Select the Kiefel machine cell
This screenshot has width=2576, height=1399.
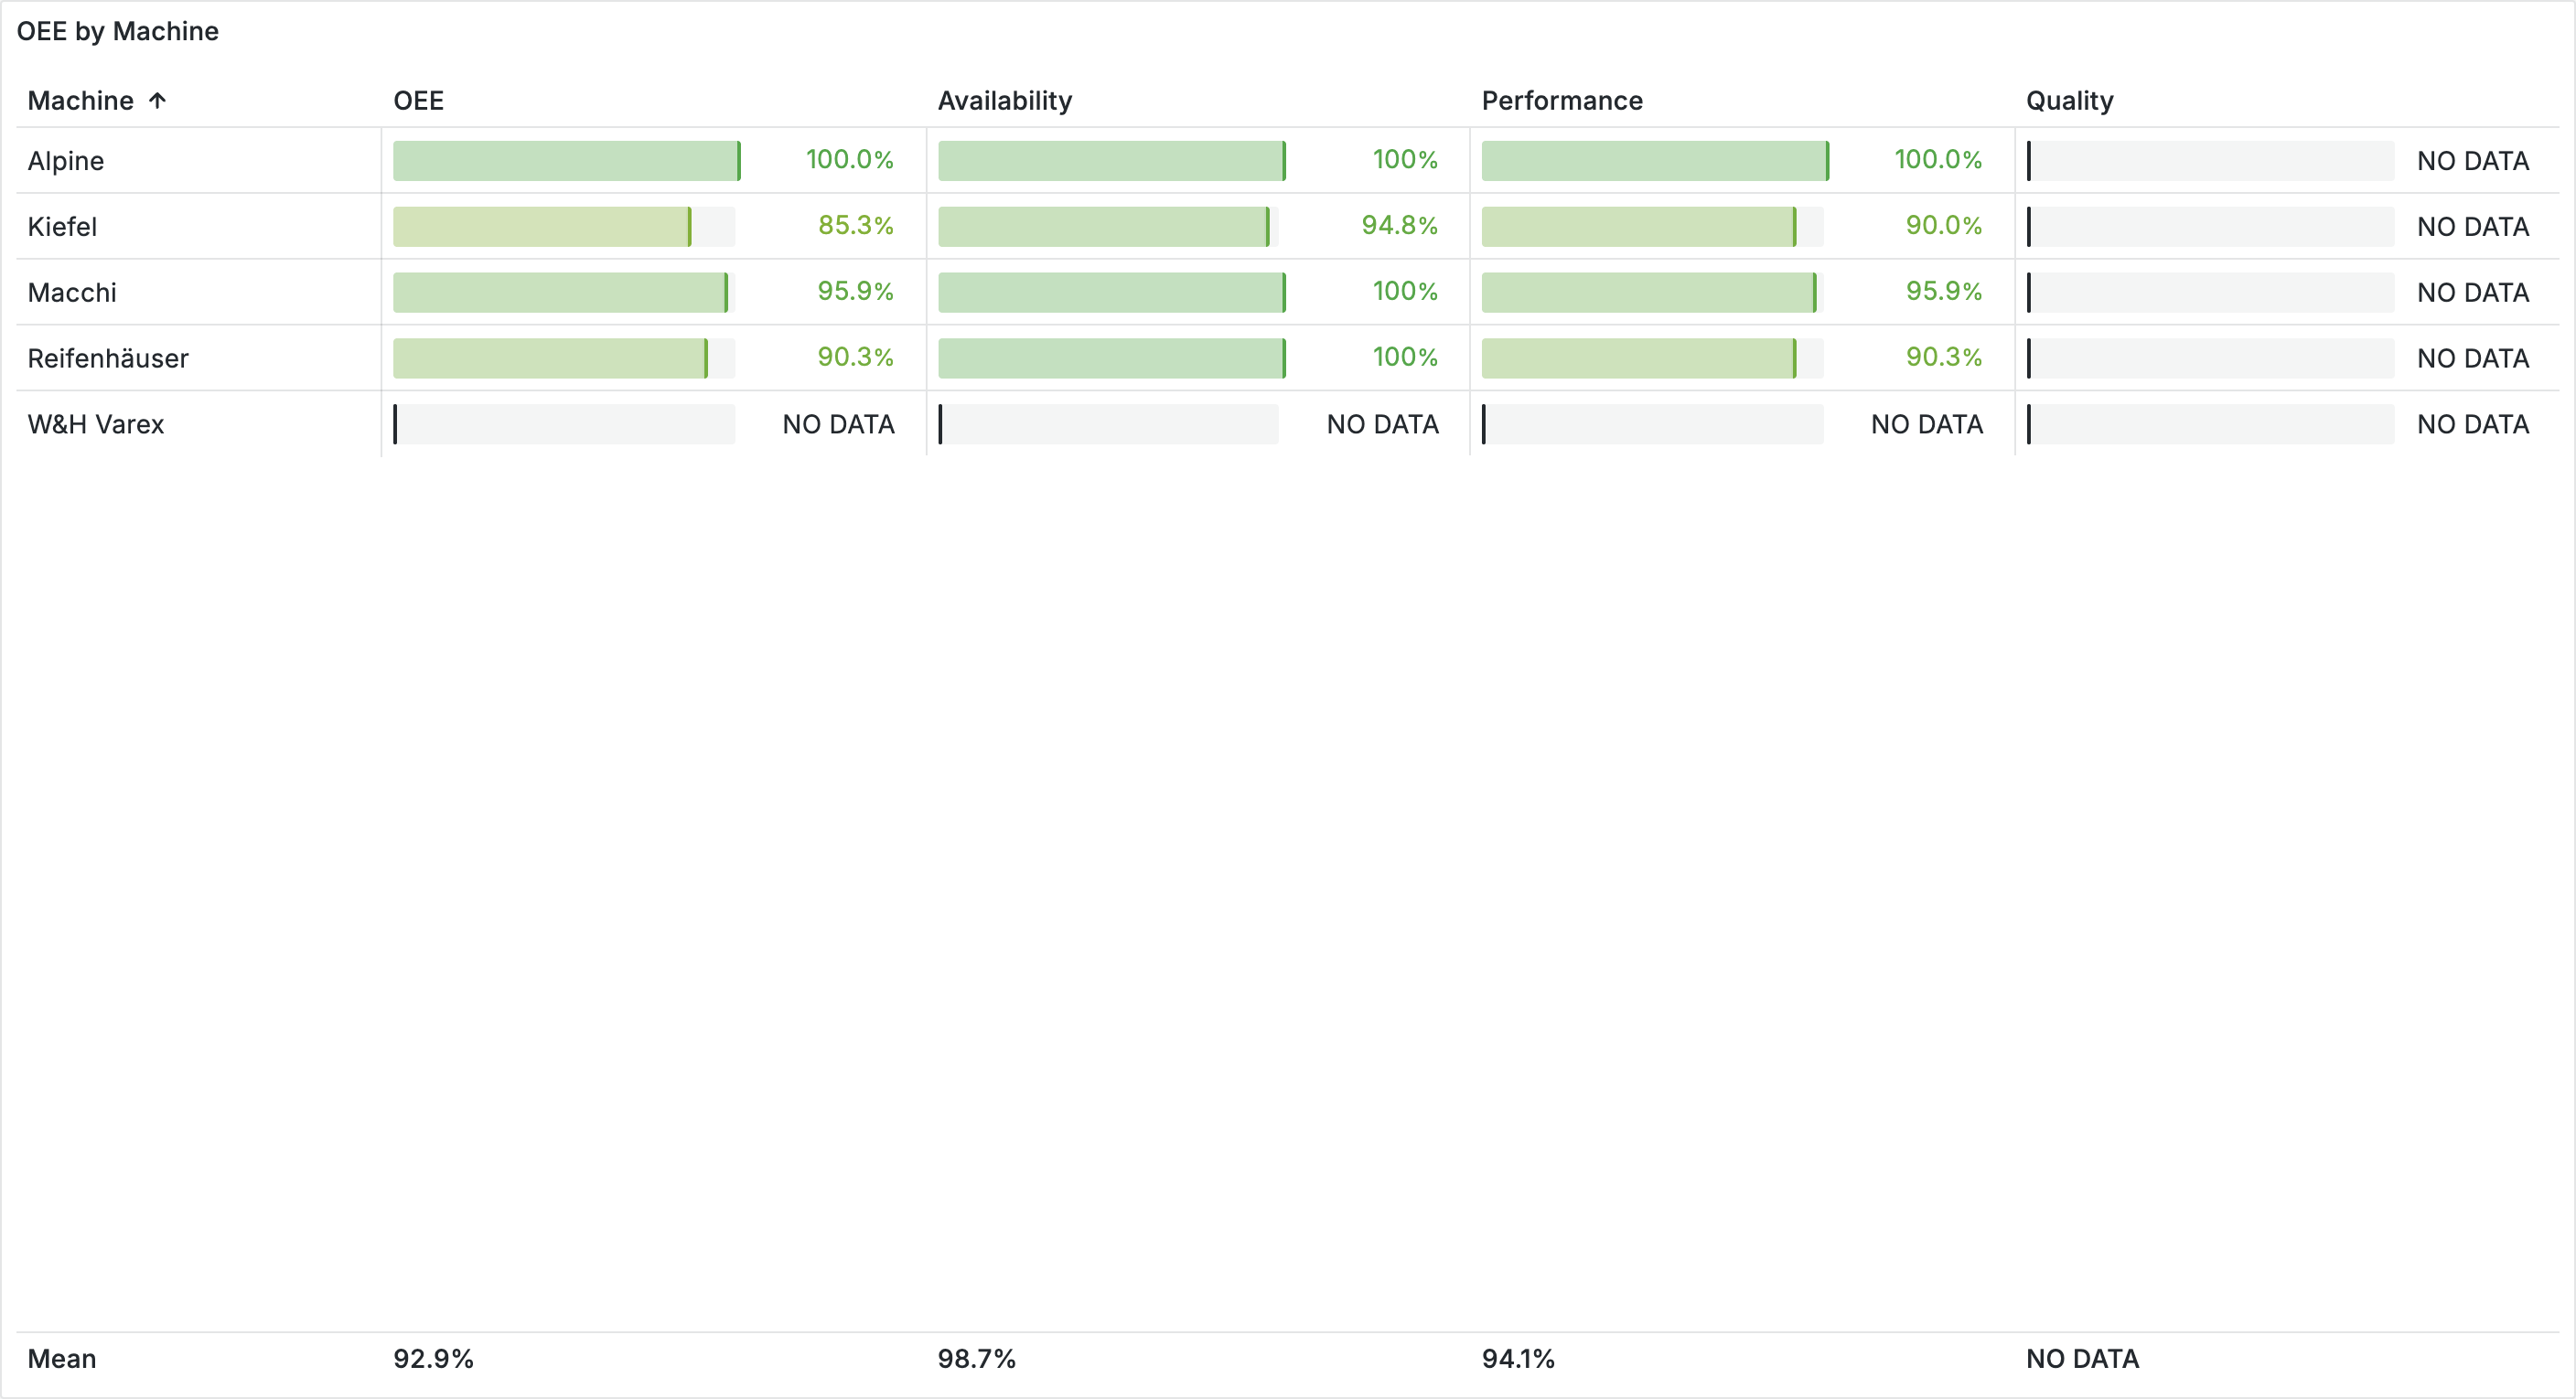(x=62, y=227)
